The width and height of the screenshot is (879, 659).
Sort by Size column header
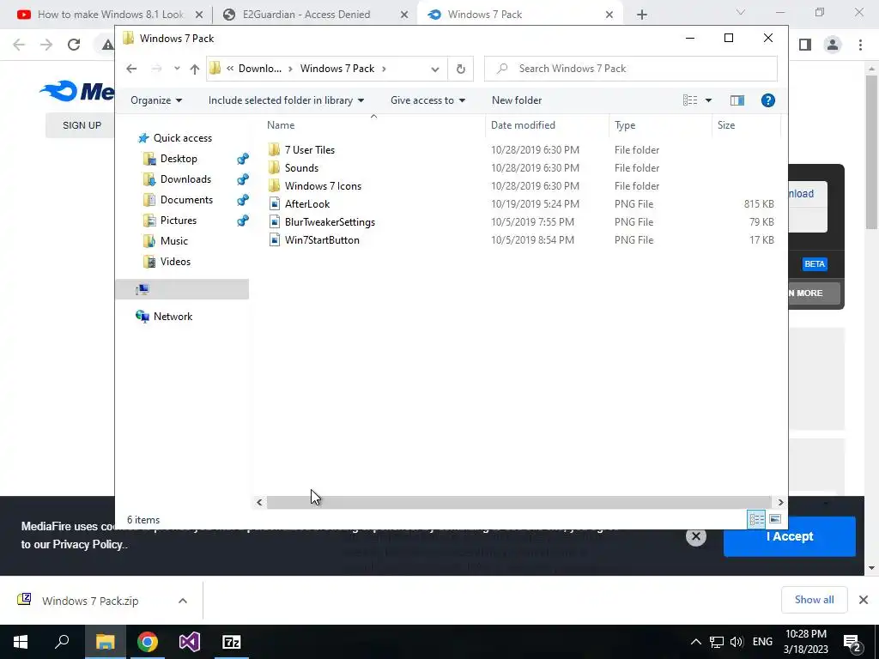pos(746,125)
